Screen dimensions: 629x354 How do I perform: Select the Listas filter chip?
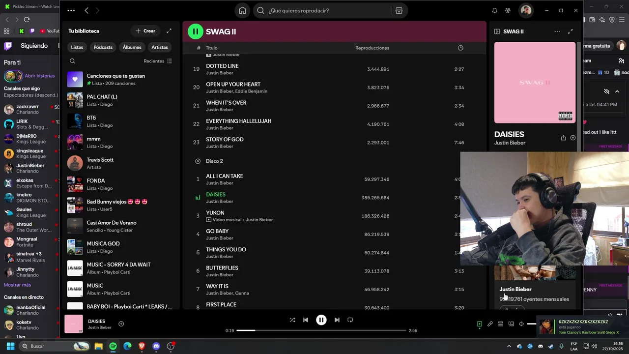point(77,47)
